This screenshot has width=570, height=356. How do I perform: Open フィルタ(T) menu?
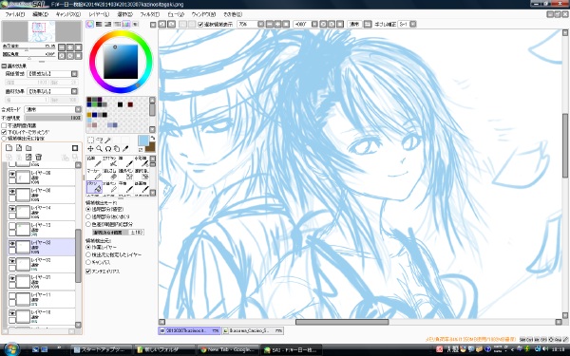click(x=150, y=14)
